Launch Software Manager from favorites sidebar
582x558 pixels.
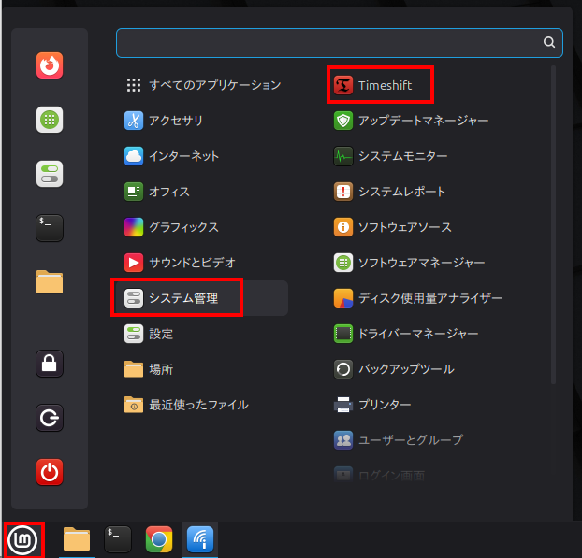tap(50, 120)
